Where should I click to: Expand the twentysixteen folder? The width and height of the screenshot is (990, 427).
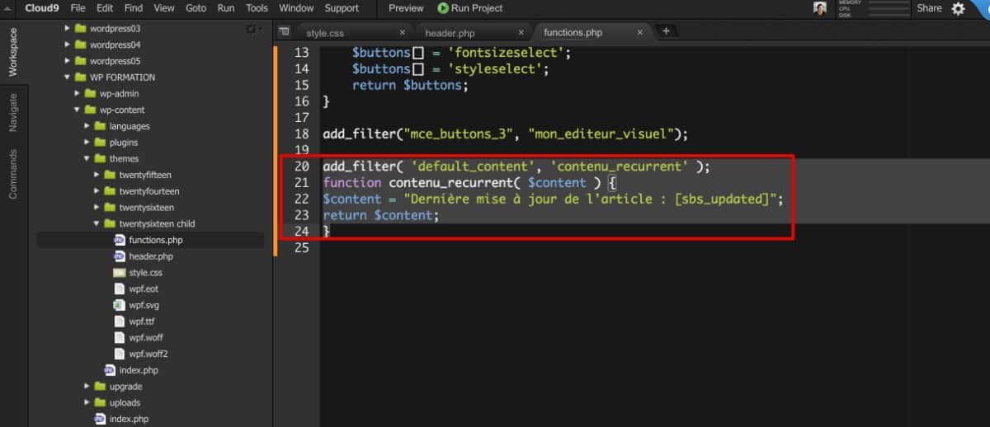click(97, 208)
